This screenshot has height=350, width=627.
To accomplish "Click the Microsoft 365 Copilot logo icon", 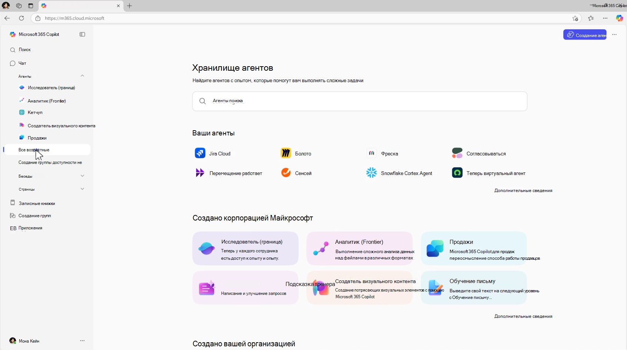I will 13,34.
